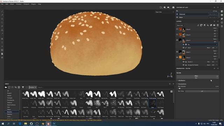The image size is (224, 126).
Task: Toggle the Blur Wrap Off button
Action: [202, 91]
